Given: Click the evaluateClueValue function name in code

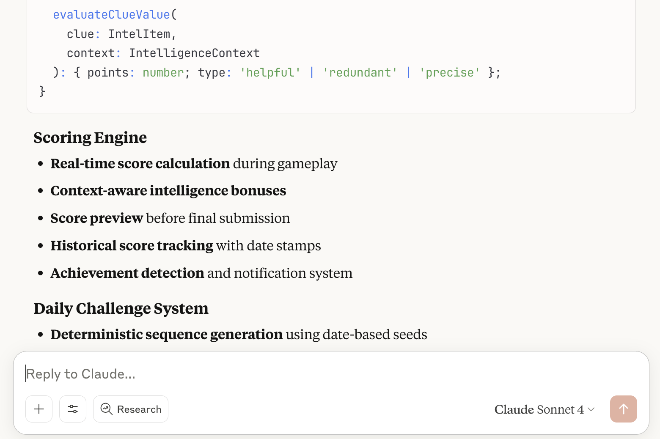Looking at the screenshot, I should 111,15.
